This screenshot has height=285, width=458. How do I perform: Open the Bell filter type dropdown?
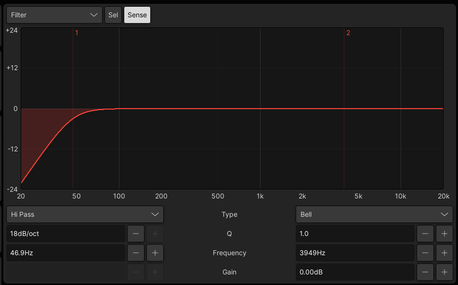[x=374, y=214]
